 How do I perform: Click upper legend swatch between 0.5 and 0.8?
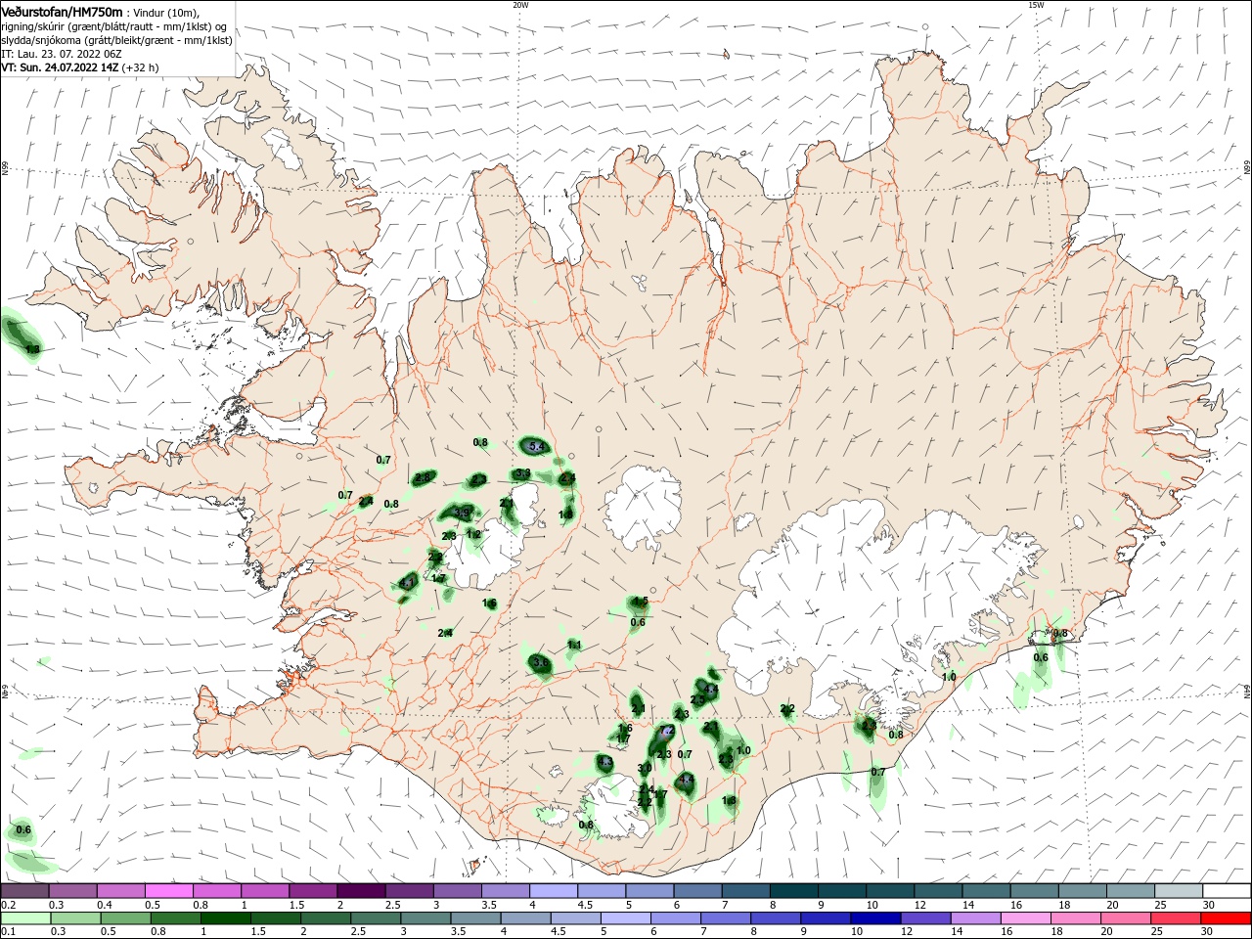(169, 890)
